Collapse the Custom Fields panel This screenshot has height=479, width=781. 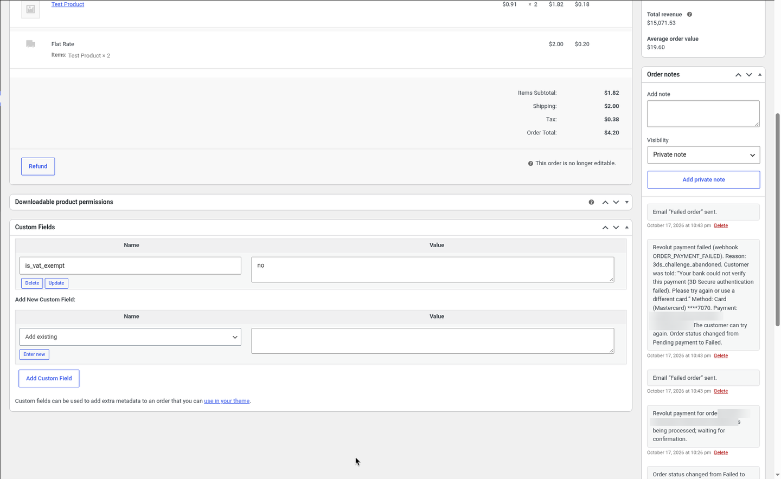[627, 228]
